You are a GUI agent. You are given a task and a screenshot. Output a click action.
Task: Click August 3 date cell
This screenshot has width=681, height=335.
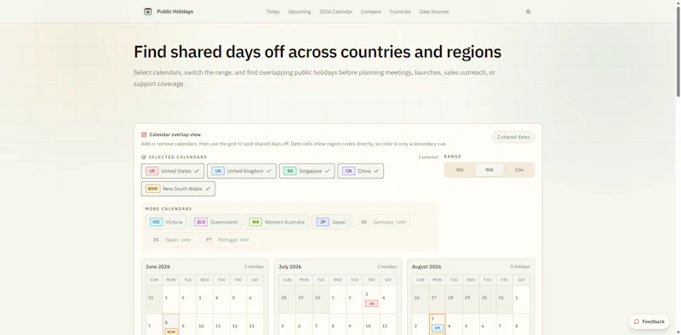click(438, 325)
